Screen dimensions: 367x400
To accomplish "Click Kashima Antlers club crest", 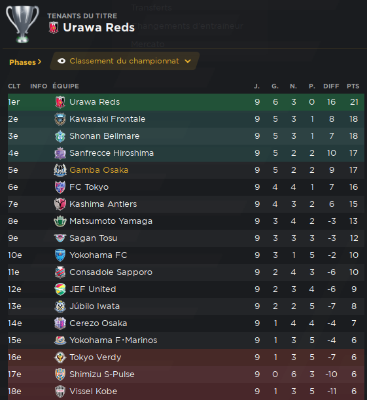I will [x=60, y=204].
